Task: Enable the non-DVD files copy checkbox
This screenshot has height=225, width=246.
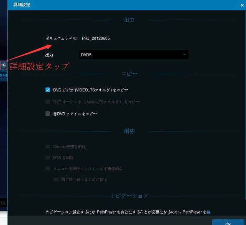Action: point(48,113)
